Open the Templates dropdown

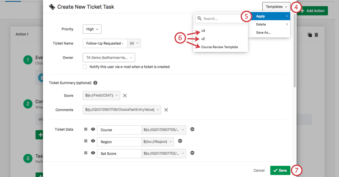coord(276,7)
